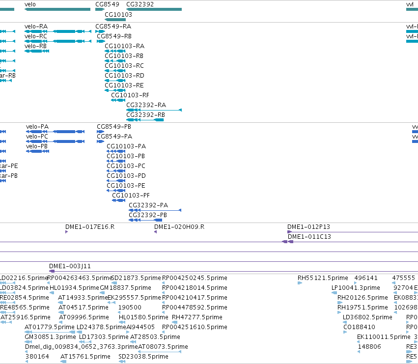The height and width of the screenshot is (364, 418).
Task: Click protein CG10103-PF
Action: pyautogui.click(x=119, y=200)
